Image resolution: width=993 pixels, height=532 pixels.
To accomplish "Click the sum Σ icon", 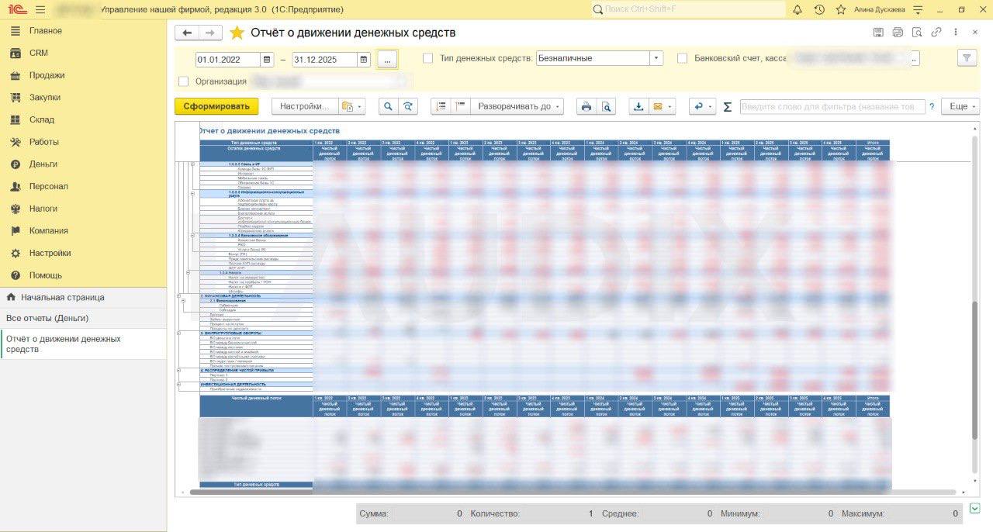I will (x=727, y=107).
